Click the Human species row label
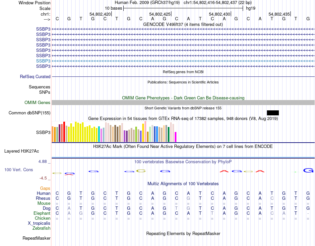The height and width of the screenshot is (246, 315). (x=43, y=193)
